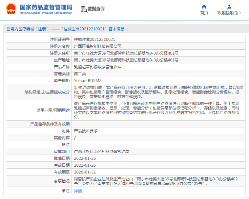Click 批准日期 value 2022-01-26
The image size is (249, 199).
pyautogui.click(x=85, y=158)
